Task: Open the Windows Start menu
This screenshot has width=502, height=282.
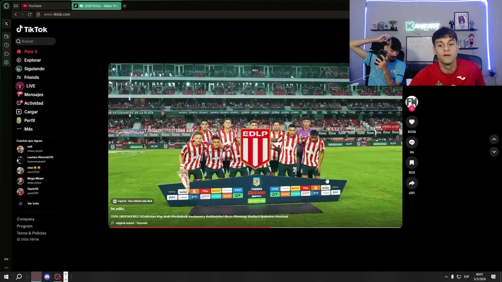Action: (x=6, y=277)
